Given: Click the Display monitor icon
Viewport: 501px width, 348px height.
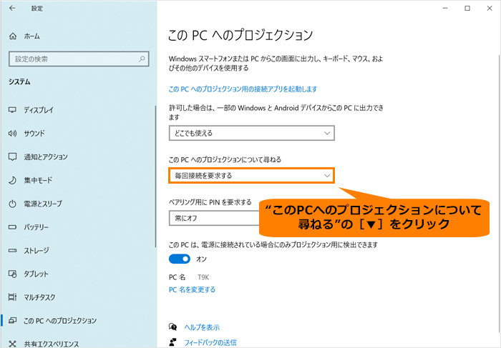Looking at the screenshot, I should [12, 110].
